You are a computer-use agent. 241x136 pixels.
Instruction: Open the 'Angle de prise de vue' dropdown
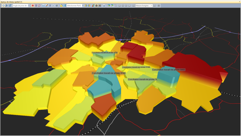tap(29, 5)
